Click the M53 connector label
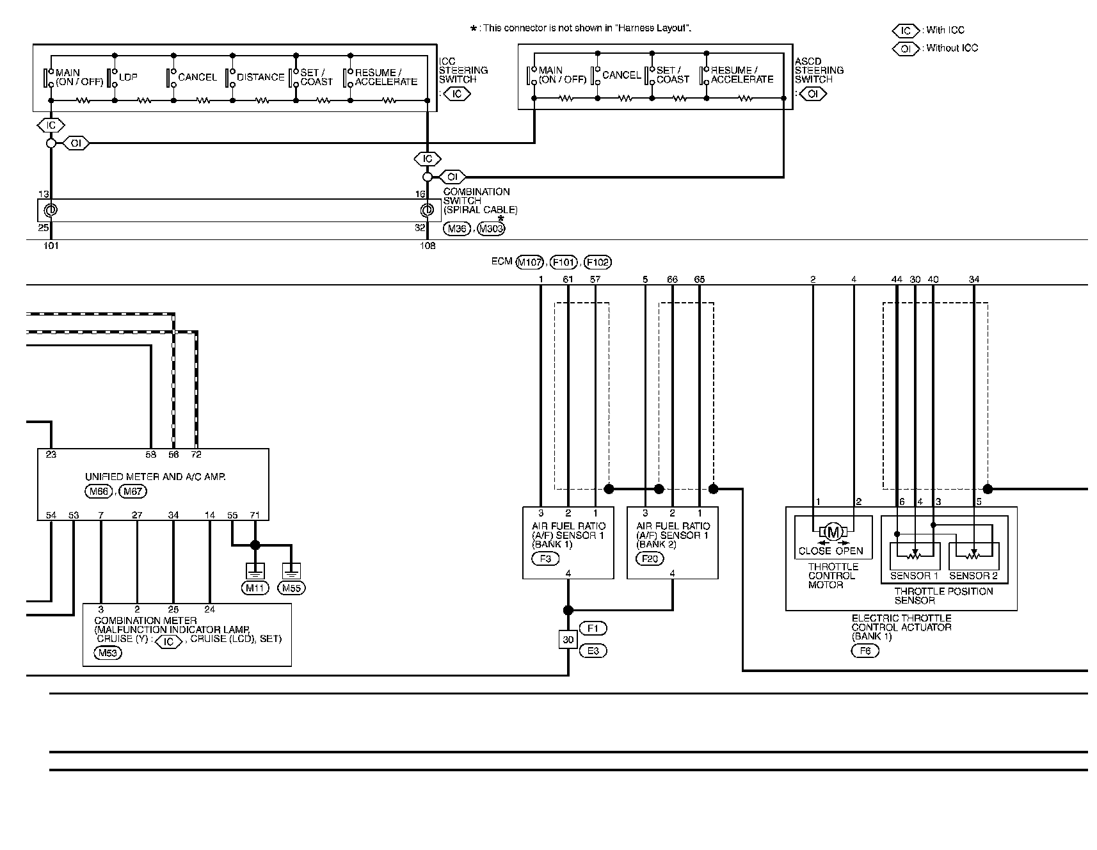Image resolution: width=1097 pixels, height=850 pixels. (x=107, y=654)
